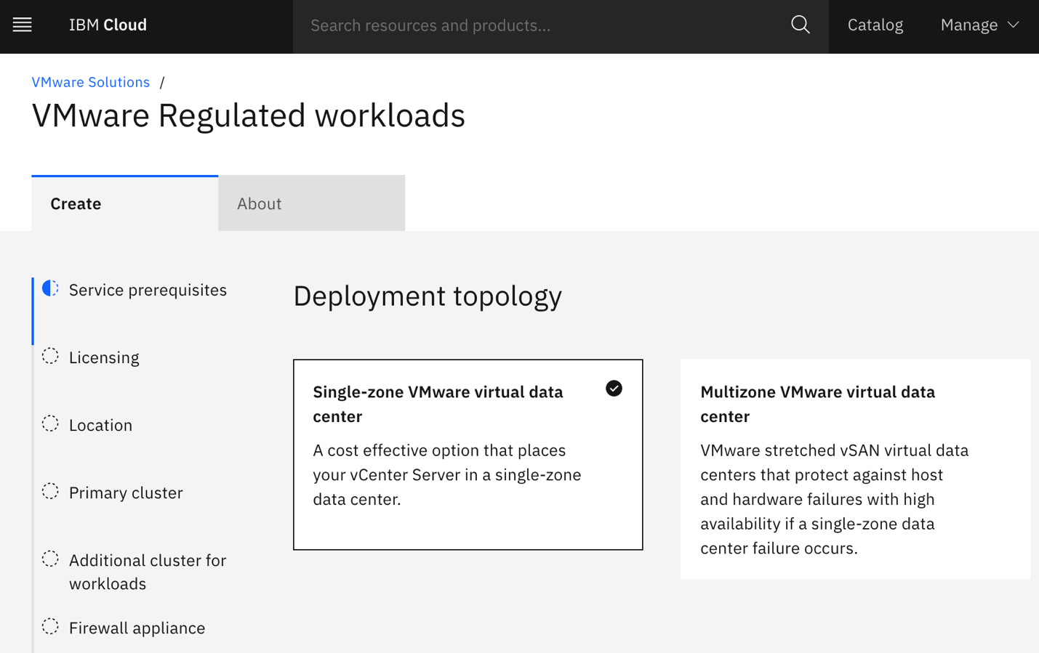Select Single-zone VMware virtual data center card
Viewport: 1039px width, 653px height.
[x=468, y=455]
